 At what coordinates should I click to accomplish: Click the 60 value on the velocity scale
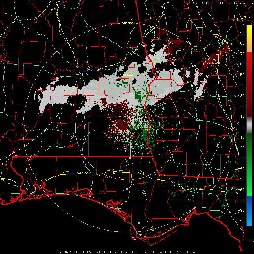tap(242, 64)
